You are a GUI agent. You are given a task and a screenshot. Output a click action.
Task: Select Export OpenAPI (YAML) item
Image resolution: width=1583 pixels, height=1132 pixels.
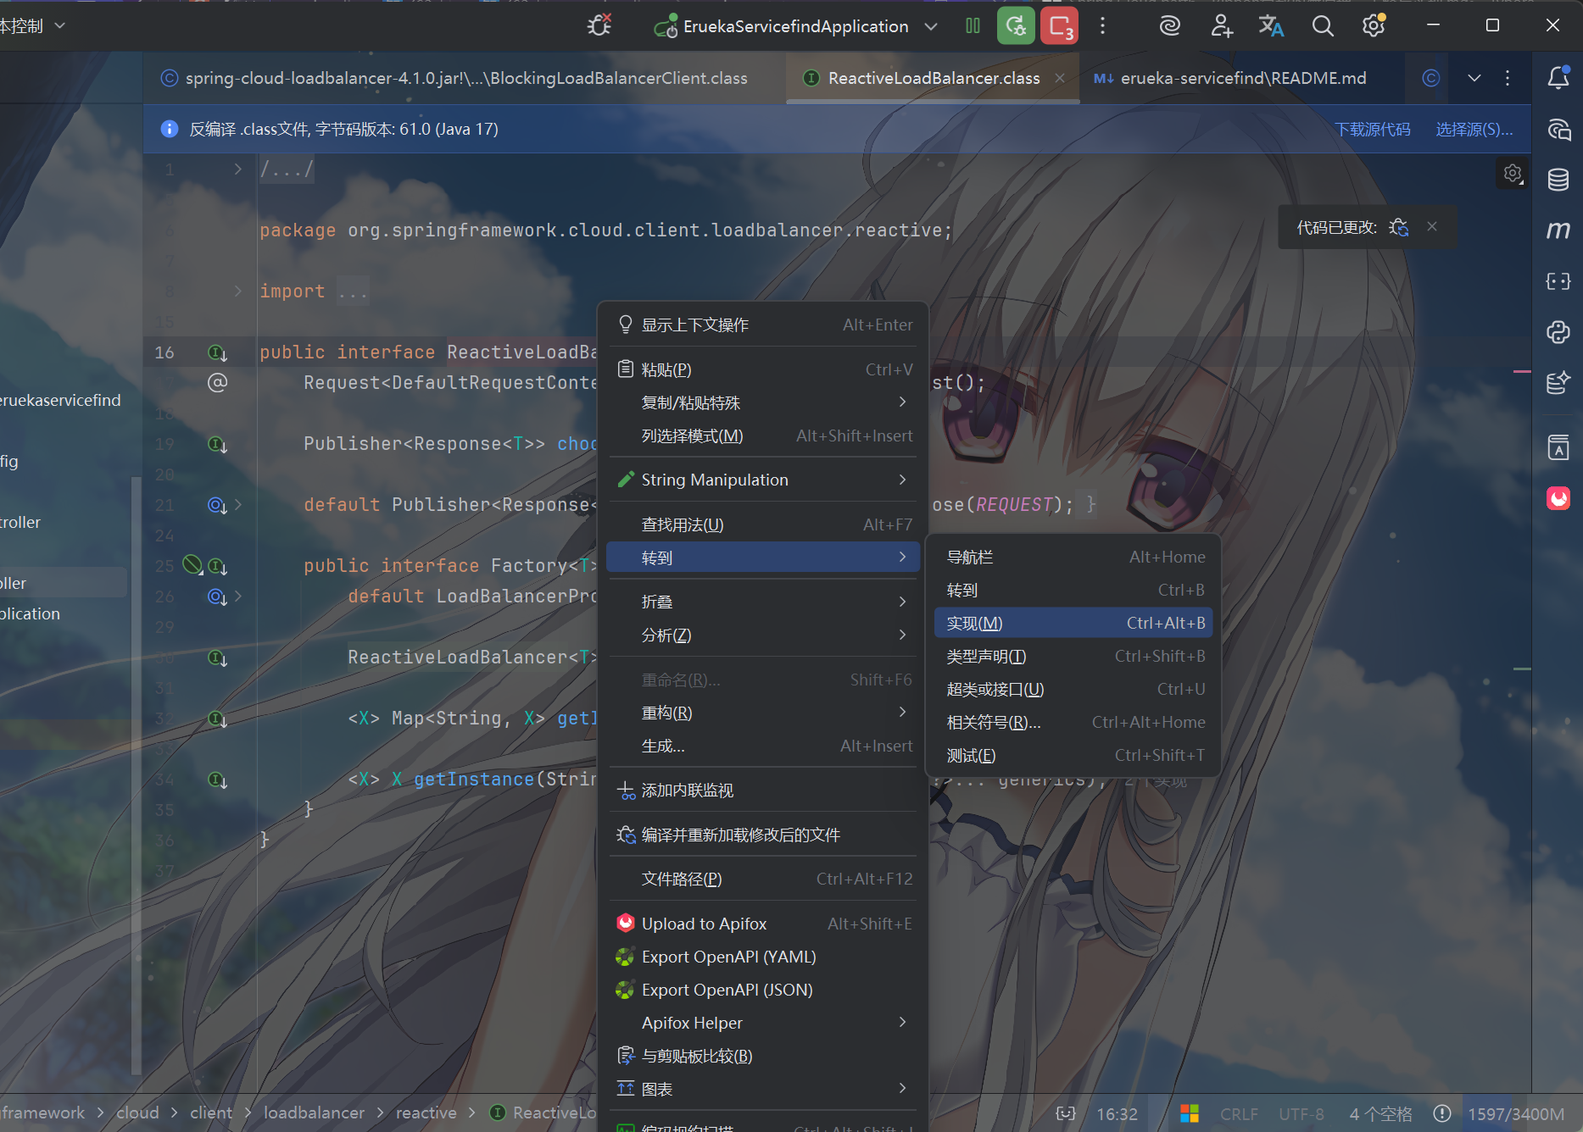pyautogui.click(x=763, y=957)
